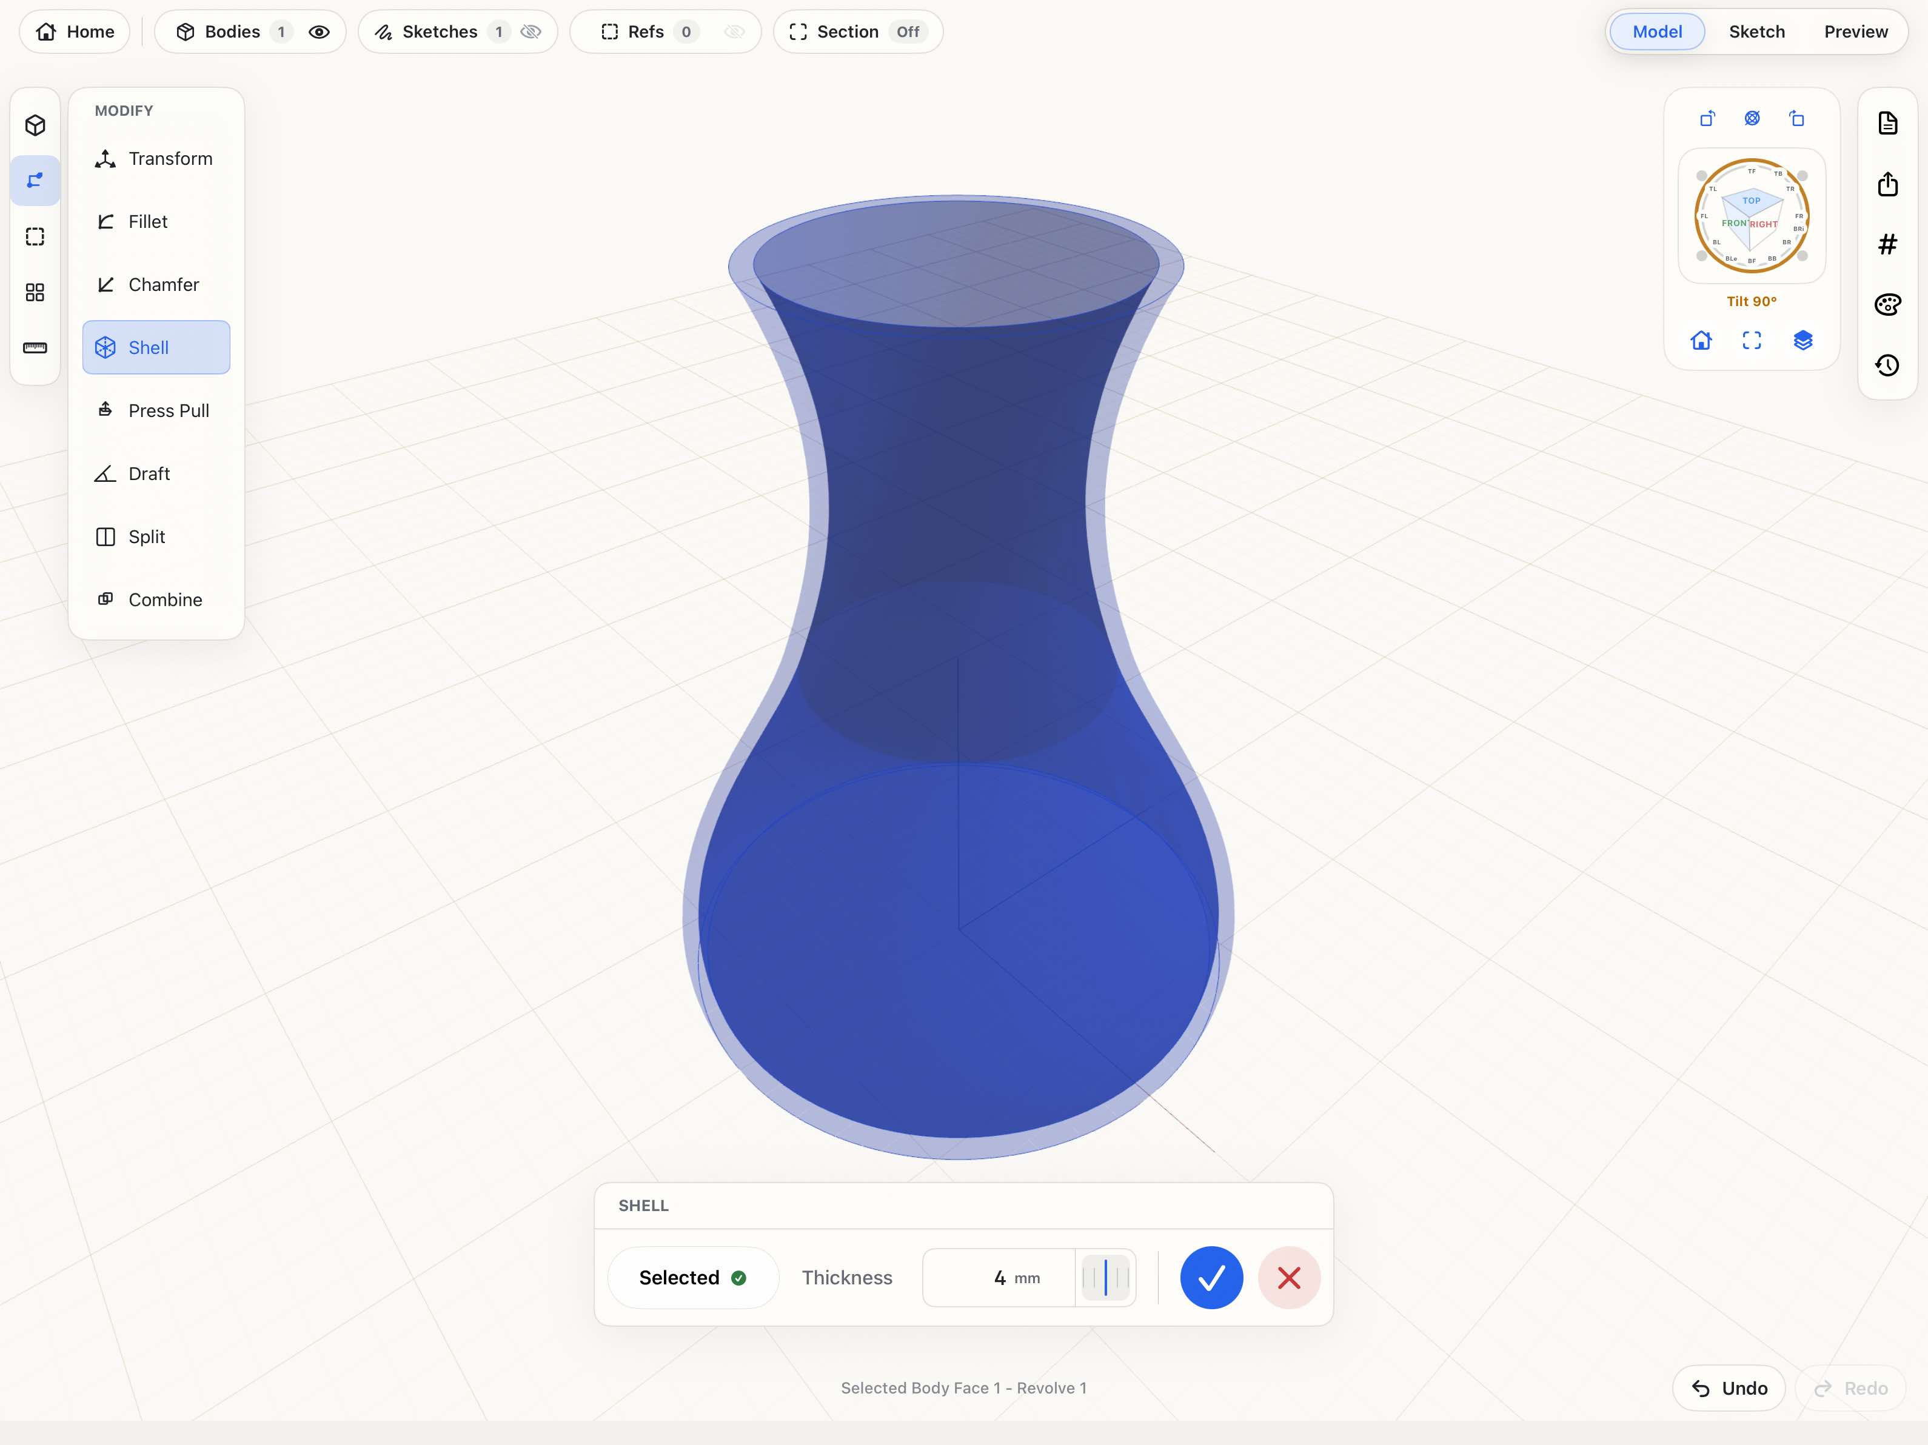Viewport: 1928px width, 1445px height.
Task: Choose Split from Modify menu
Action: 156,537
